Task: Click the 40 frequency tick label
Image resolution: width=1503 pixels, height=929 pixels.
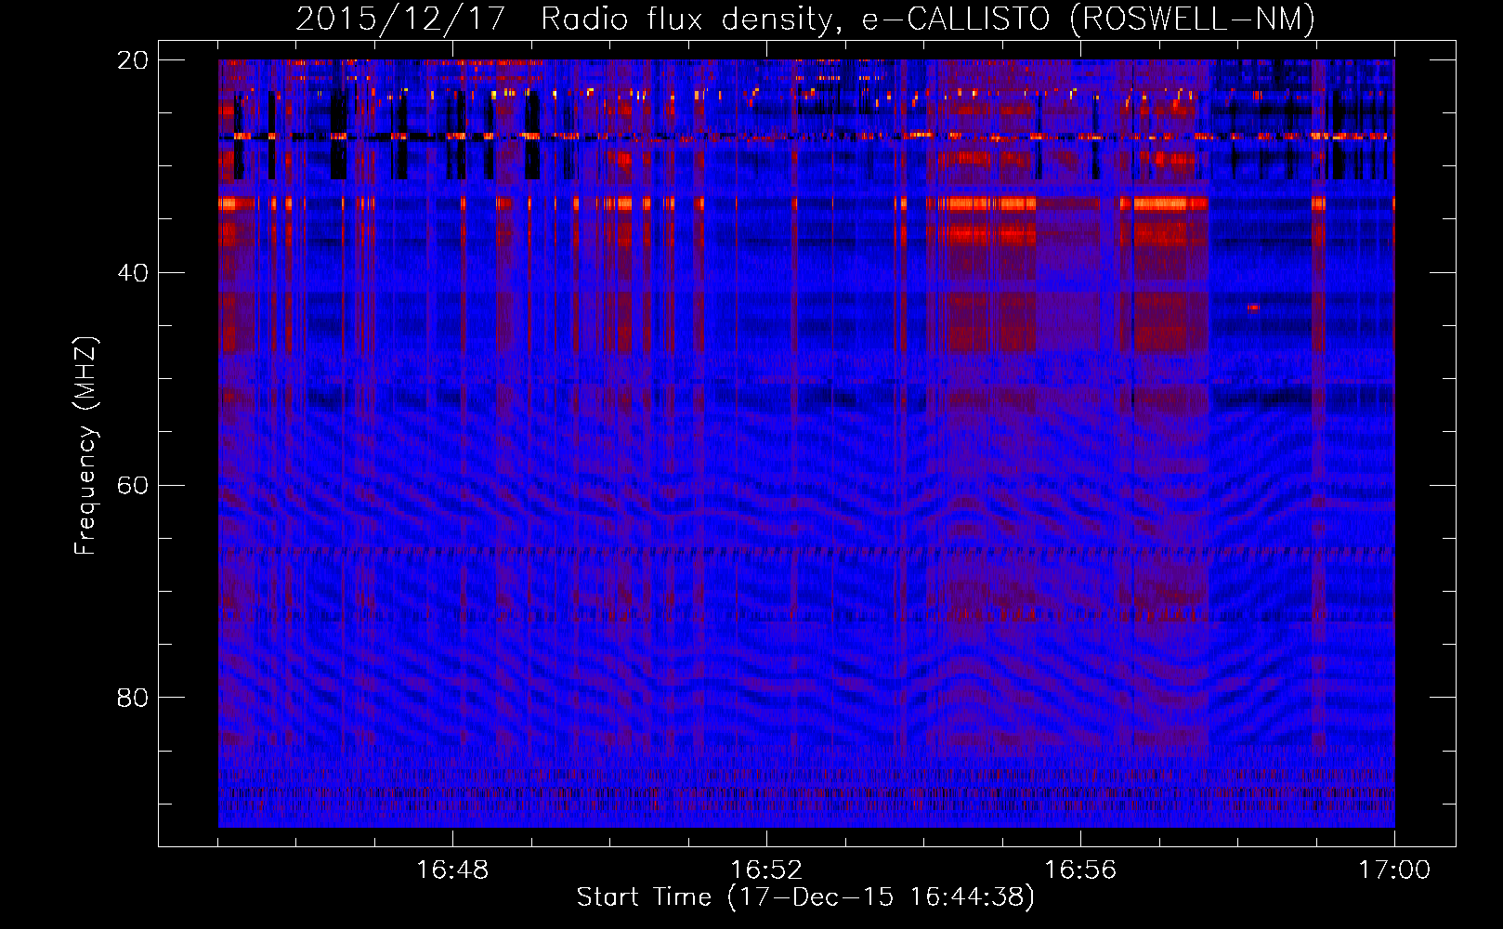Action: tap(133, 273)
